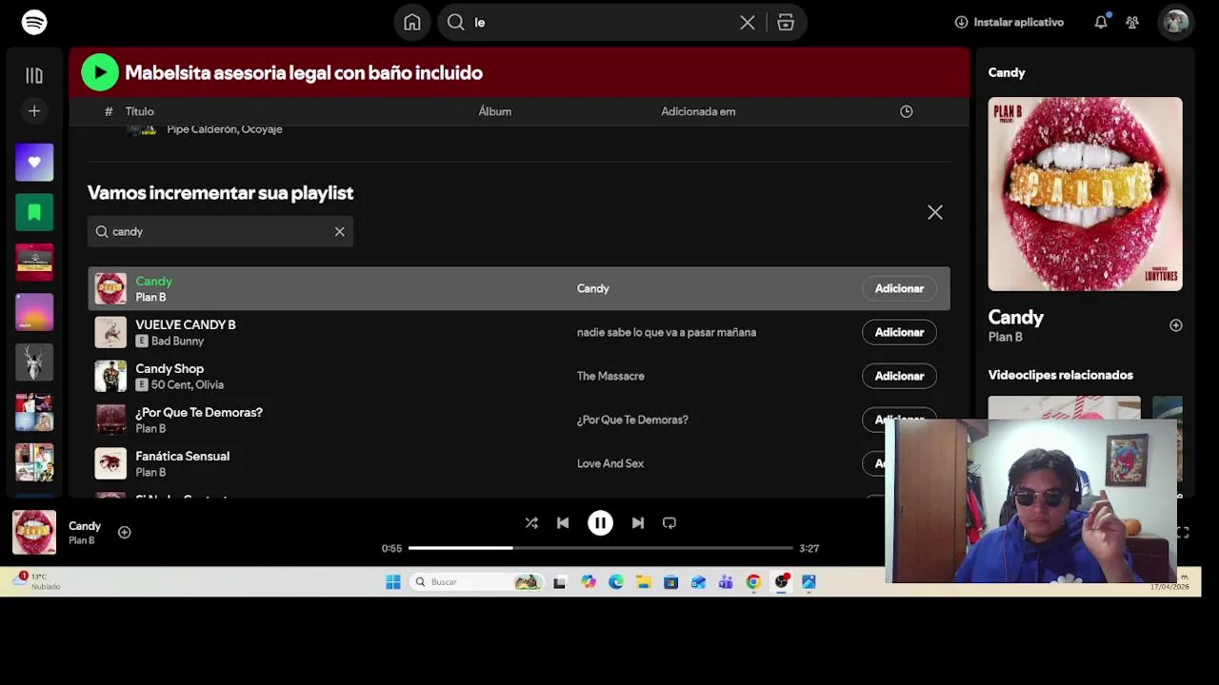Open VUELVE CANDY B track
Viewport: 1219px width, 685px height.
(185, 324)
